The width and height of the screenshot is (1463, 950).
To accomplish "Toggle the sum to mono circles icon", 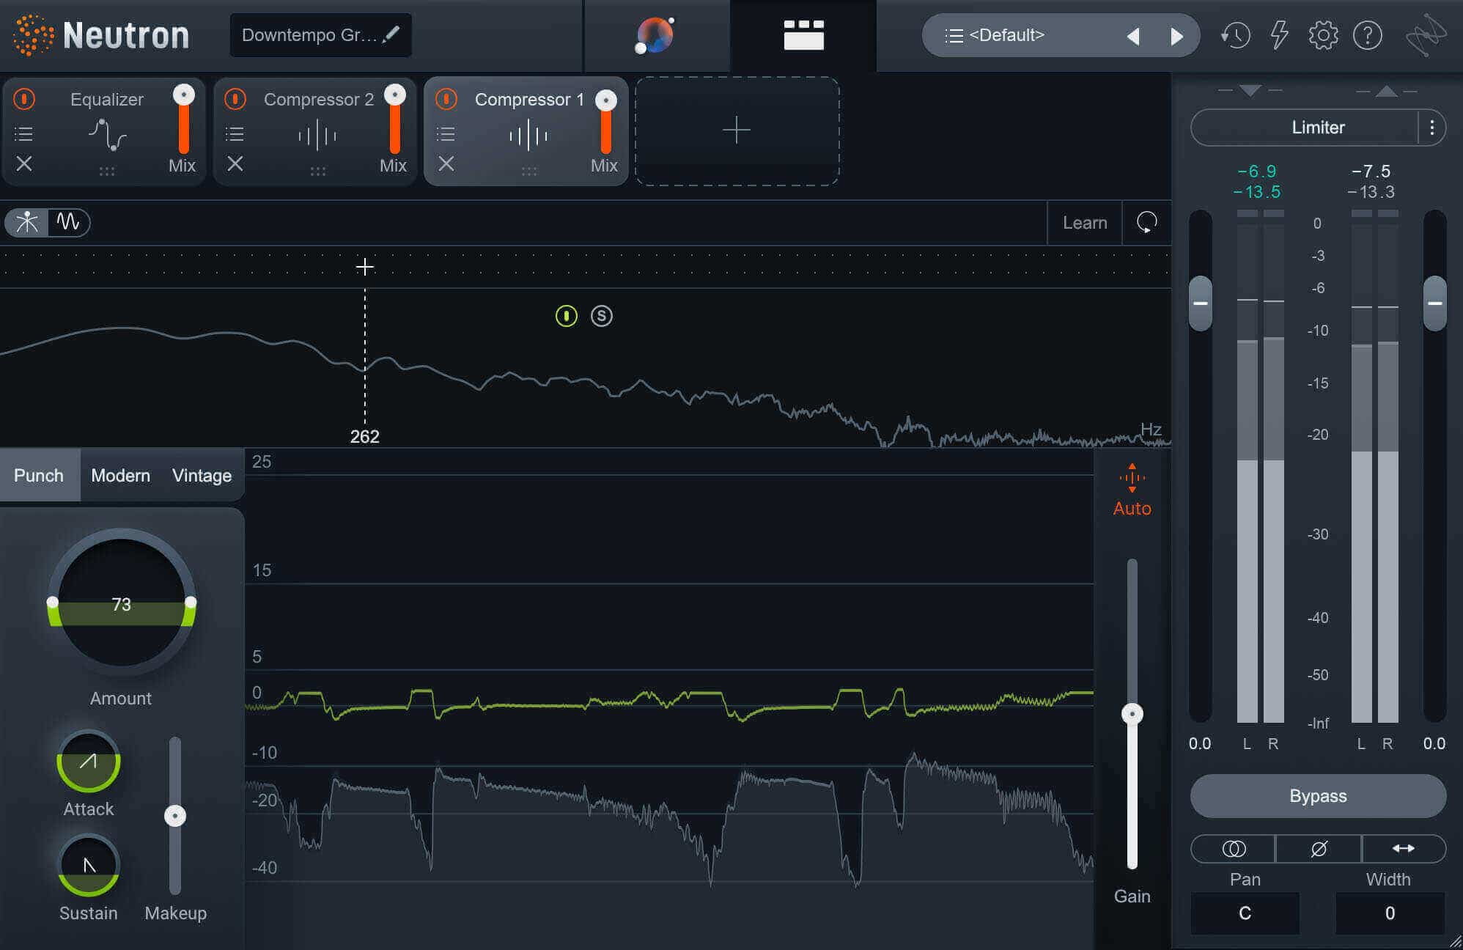I will pyautogui.click(x=1234, y=848).
